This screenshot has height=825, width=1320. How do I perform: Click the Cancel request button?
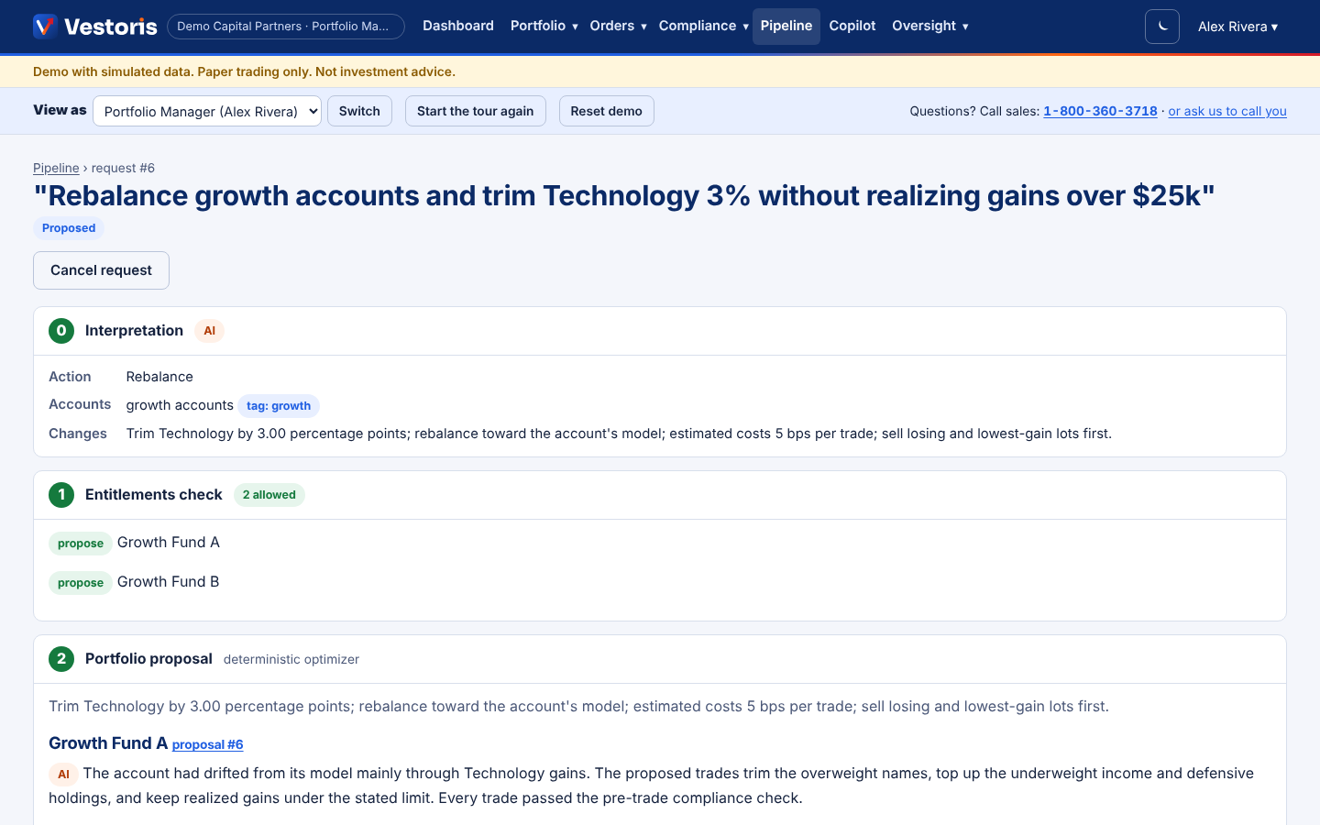(x=101, y=270)
